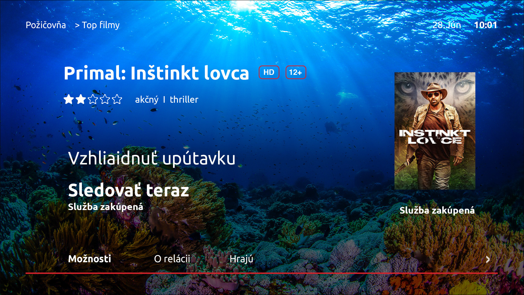The height and width of the screenshot is (295, 524).
Task: Open the Inštinkt lovca movie poster
Action: 435,131
